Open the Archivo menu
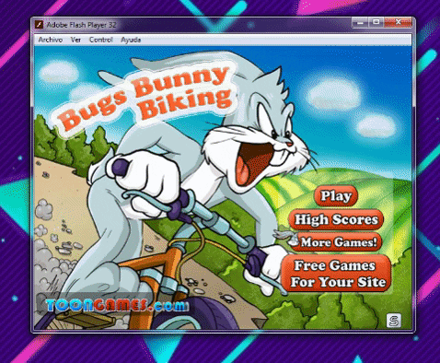440x363 pixels. (x=51, y=40)
